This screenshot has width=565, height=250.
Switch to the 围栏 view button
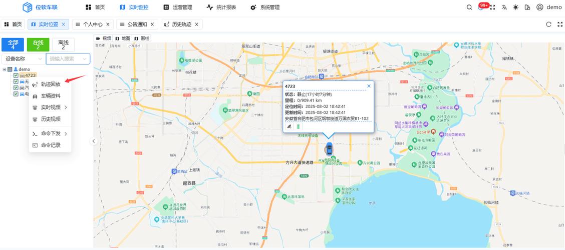[142, 38]
